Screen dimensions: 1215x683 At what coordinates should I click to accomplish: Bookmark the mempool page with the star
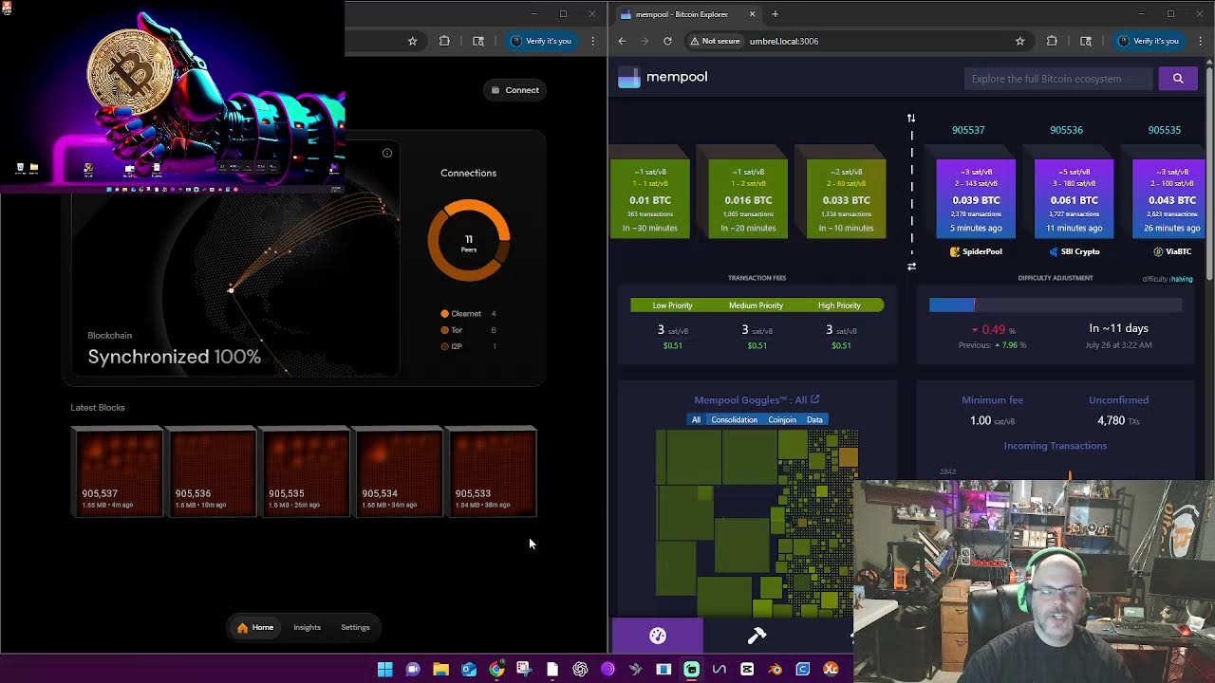(1019, 41)
